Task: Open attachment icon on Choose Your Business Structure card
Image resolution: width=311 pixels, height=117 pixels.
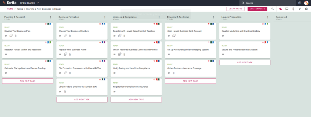Action: tap(70, 36)
